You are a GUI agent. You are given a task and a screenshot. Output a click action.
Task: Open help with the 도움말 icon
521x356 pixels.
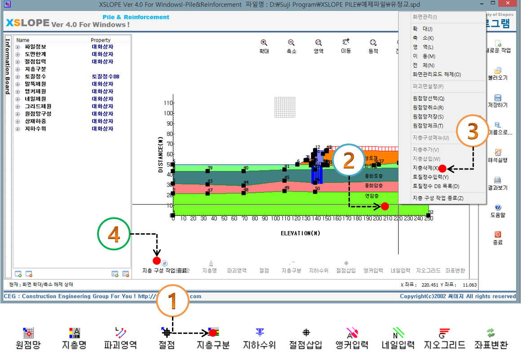(x=498, y=207)
